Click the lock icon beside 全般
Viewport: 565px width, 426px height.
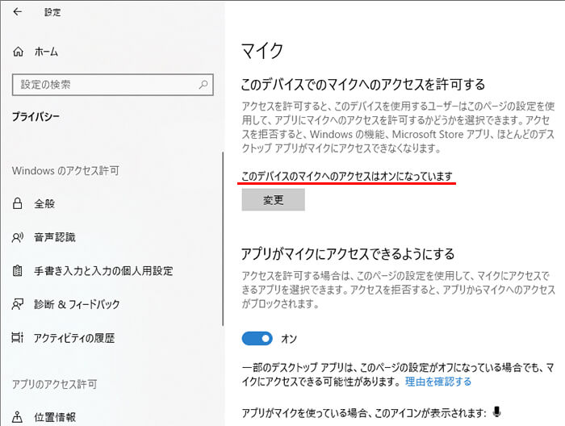click(x=17, y=203)
